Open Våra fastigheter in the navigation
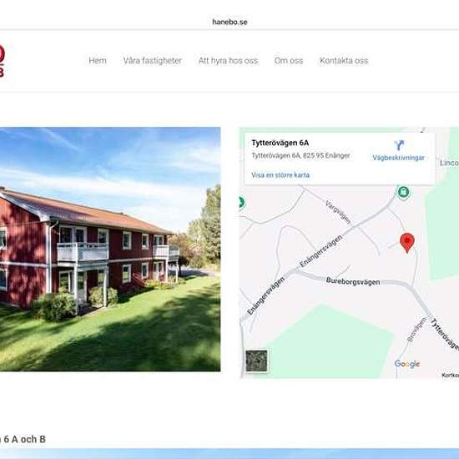This screenshot has height=459, width=459. (152, 61)
